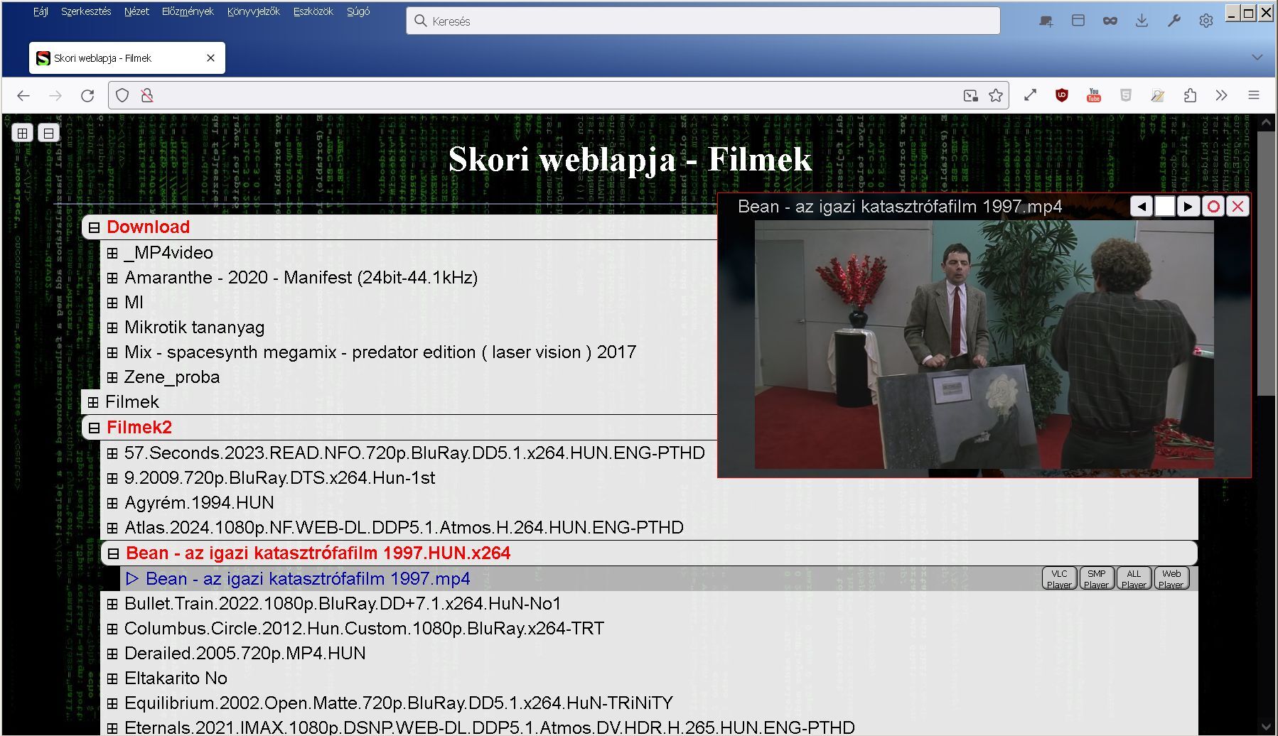Open the Nézet menu

pos(136,11)
